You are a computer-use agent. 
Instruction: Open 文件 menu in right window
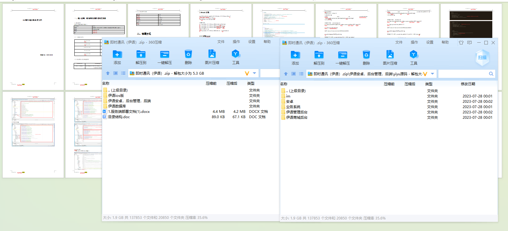[399, 42]
